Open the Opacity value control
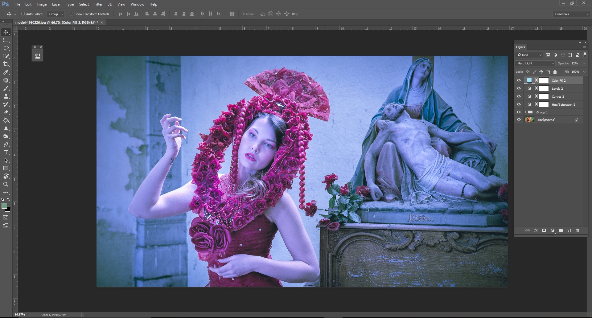This screenshot has height=318, width=592. coord(575,63)
